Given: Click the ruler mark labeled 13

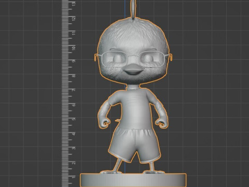Looking at the screenshot, I should click(74, 4).
